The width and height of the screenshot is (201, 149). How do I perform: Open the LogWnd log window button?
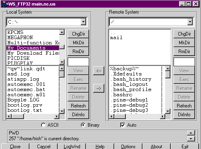[x=72, y=146]
